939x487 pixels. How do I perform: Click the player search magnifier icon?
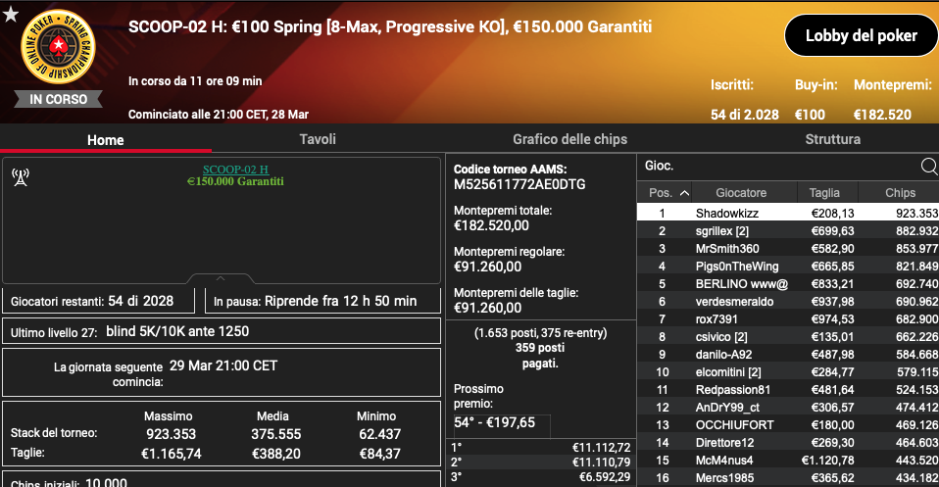point(929,167)
